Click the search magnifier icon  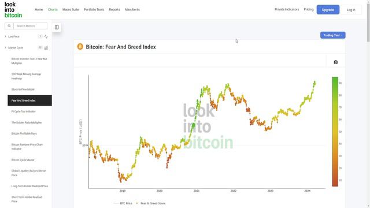(x=9, y=26)
